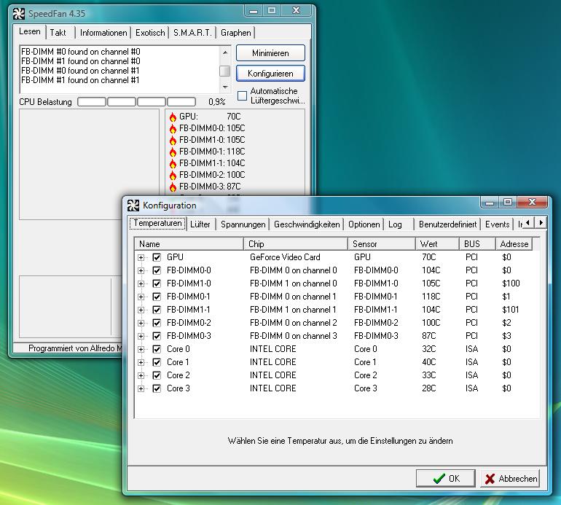Click the SpeedFan 4.35 title bar fan icon

point(19,14)
